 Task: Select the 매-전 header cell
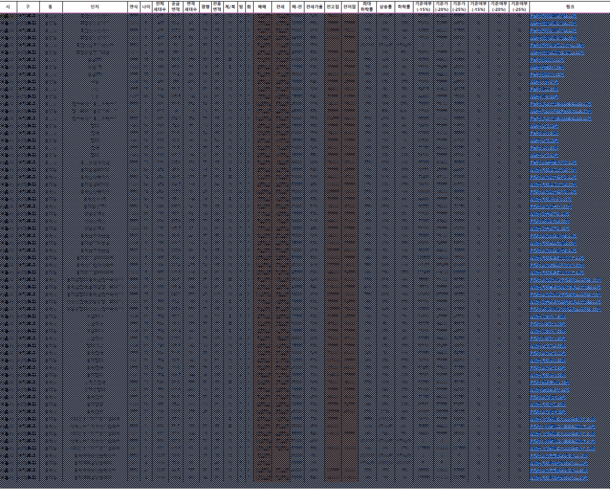[297, 7]
